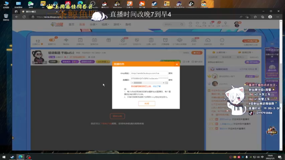Click the rtmp address field
Viewport: 285px width, 160px height.
coord(149,73)
